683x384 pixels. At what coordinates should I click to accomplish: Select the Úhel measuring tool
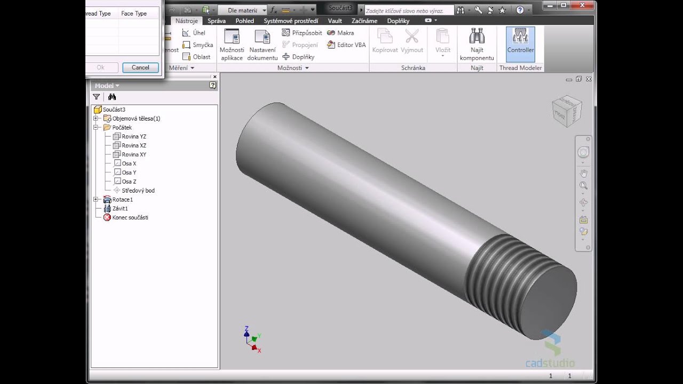[194, 33]
